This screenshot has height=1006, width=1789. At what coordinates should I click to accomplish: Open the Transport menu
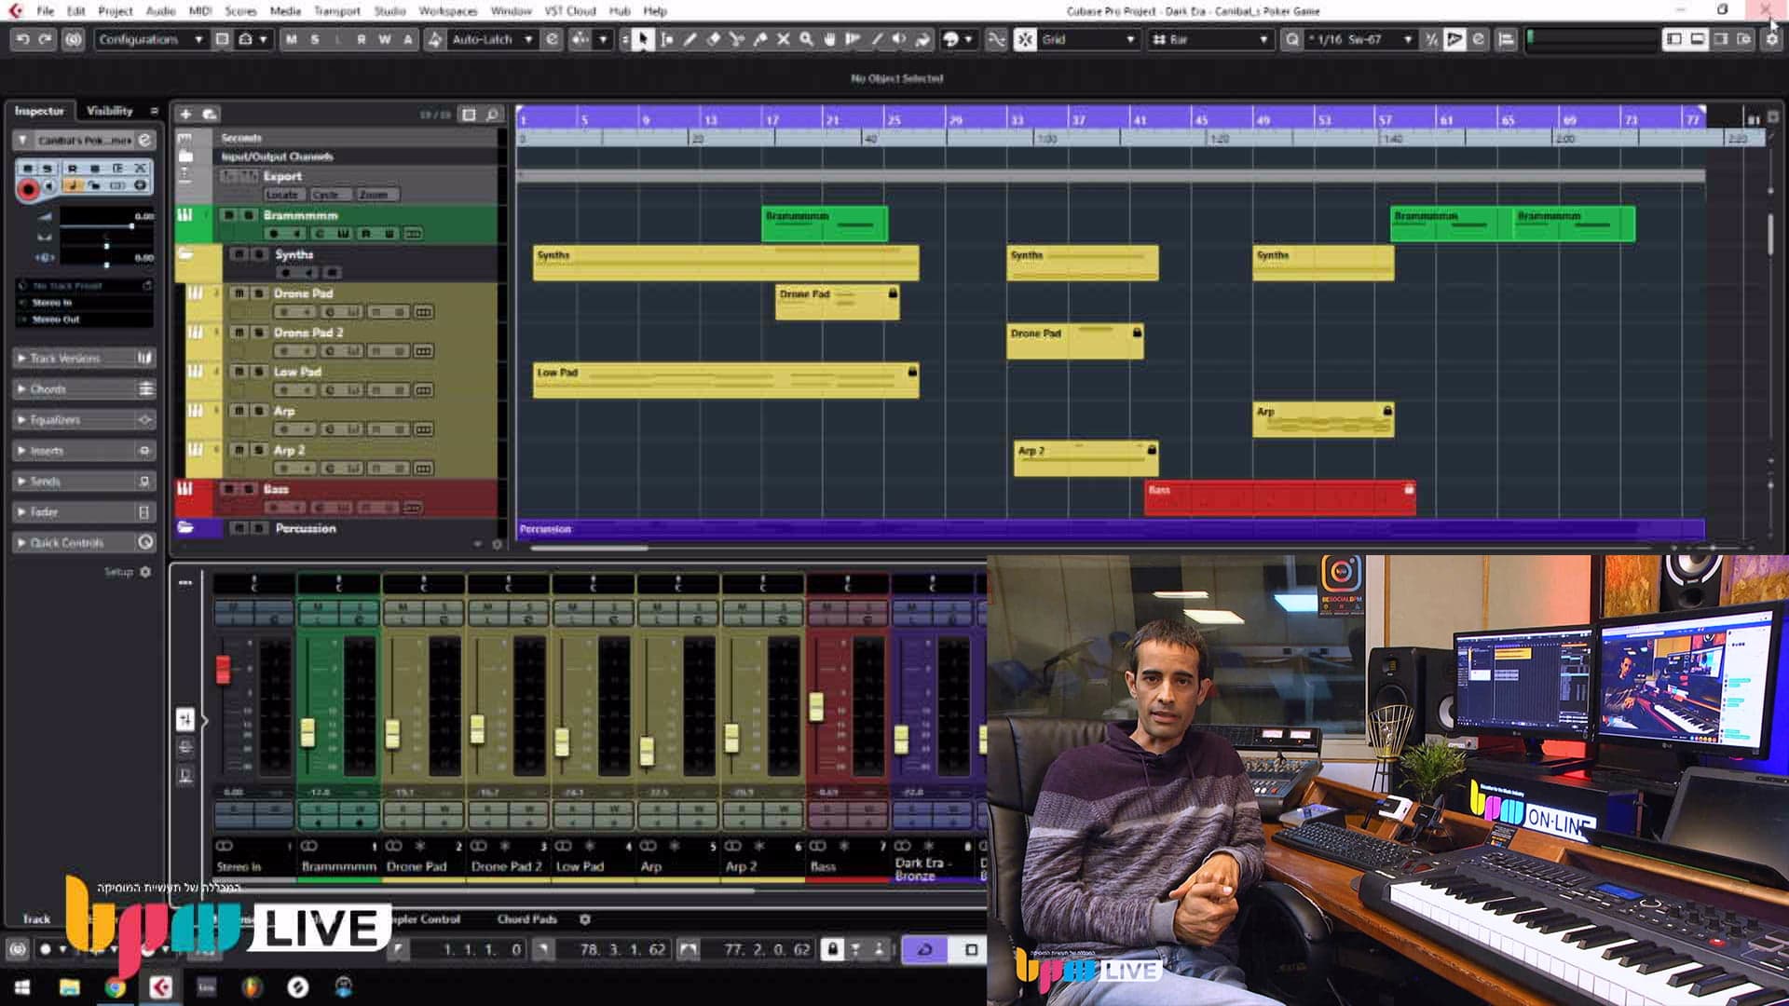(336, 11)
